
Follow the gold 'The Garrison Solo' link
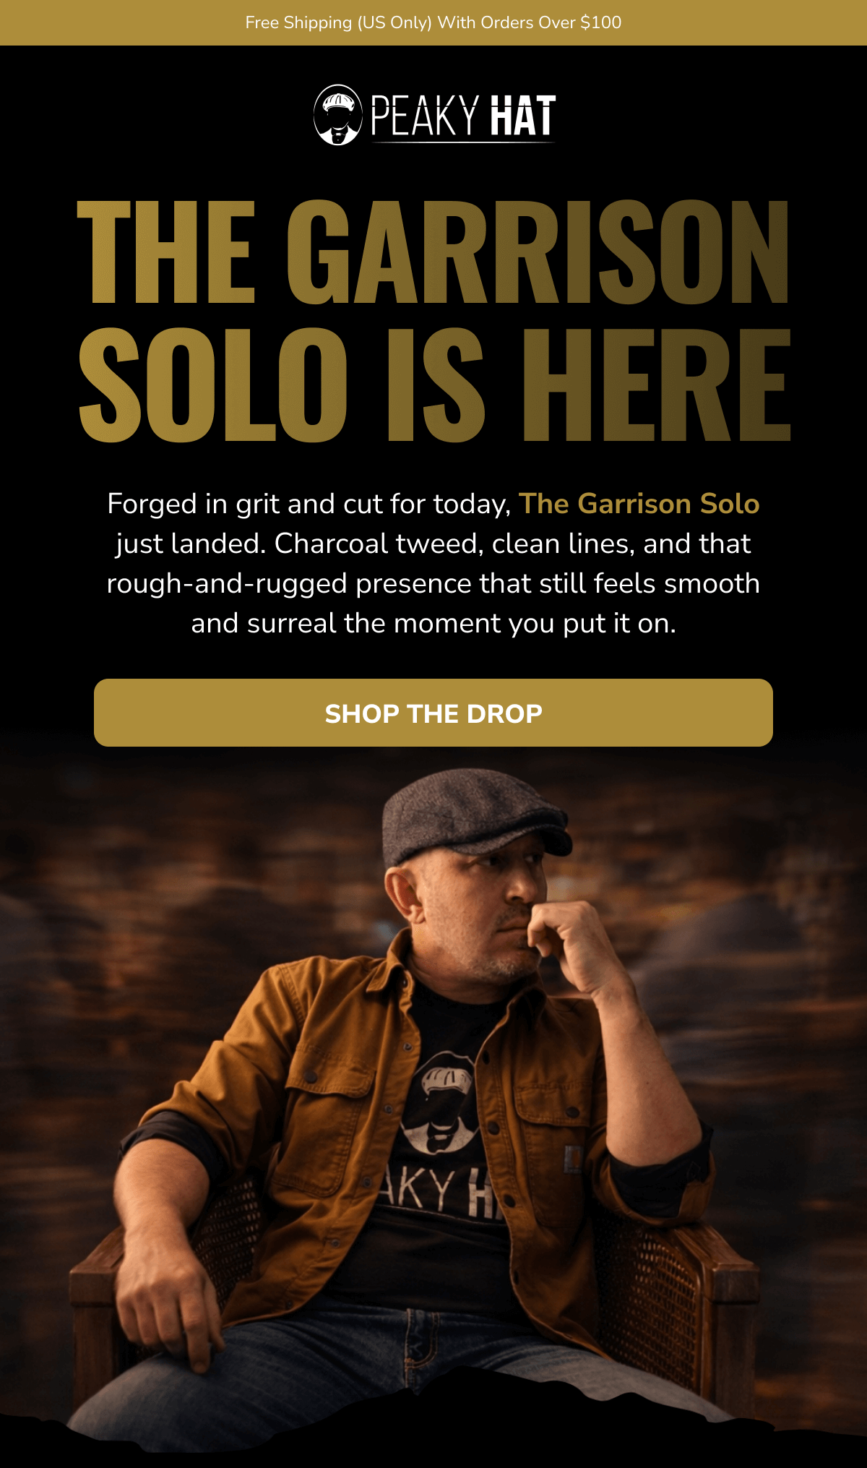pyautogui.click(x=639, y=504)
